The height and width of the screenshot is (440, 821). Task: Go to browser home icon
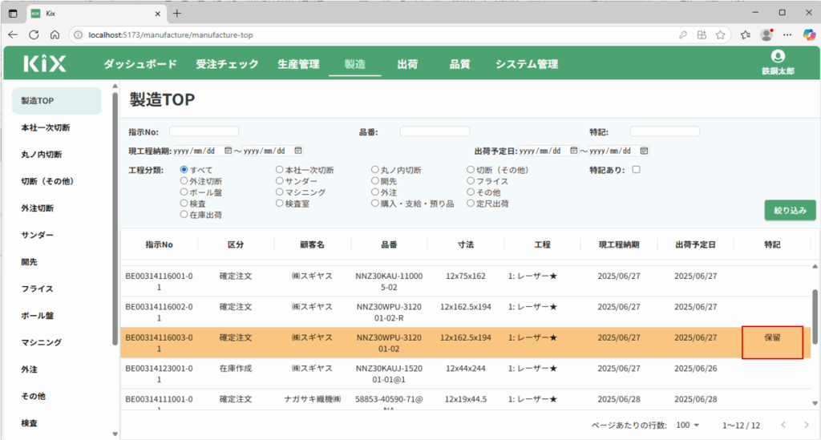pyautogui.click(x=55, y=34)
